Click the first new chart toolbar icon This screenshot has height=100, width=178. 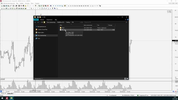point(2,6)
